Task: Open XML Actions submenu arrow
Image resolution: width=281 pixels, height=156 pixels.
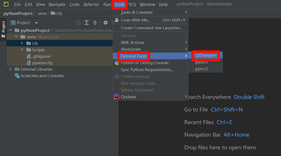Action: (x=186, y=42)
